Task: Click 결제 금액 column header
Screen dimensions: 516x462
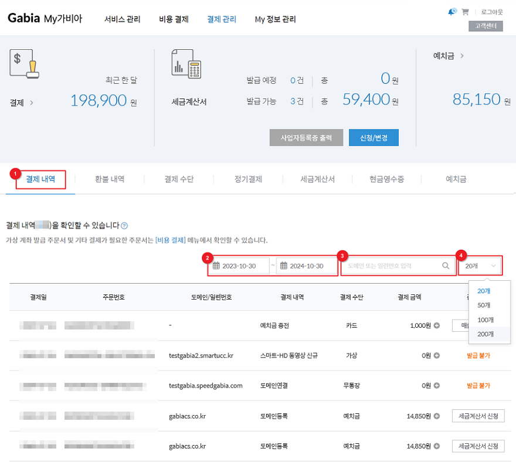Action: tap(409, 297)
